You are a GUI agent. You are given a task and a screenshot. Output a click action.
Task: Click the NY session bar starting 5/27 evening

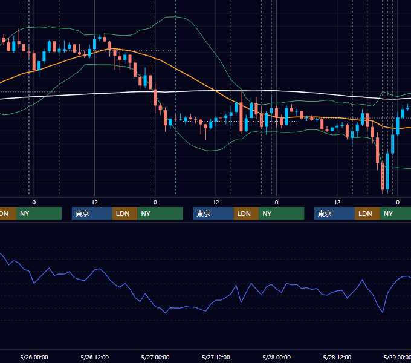coord(282,214)
